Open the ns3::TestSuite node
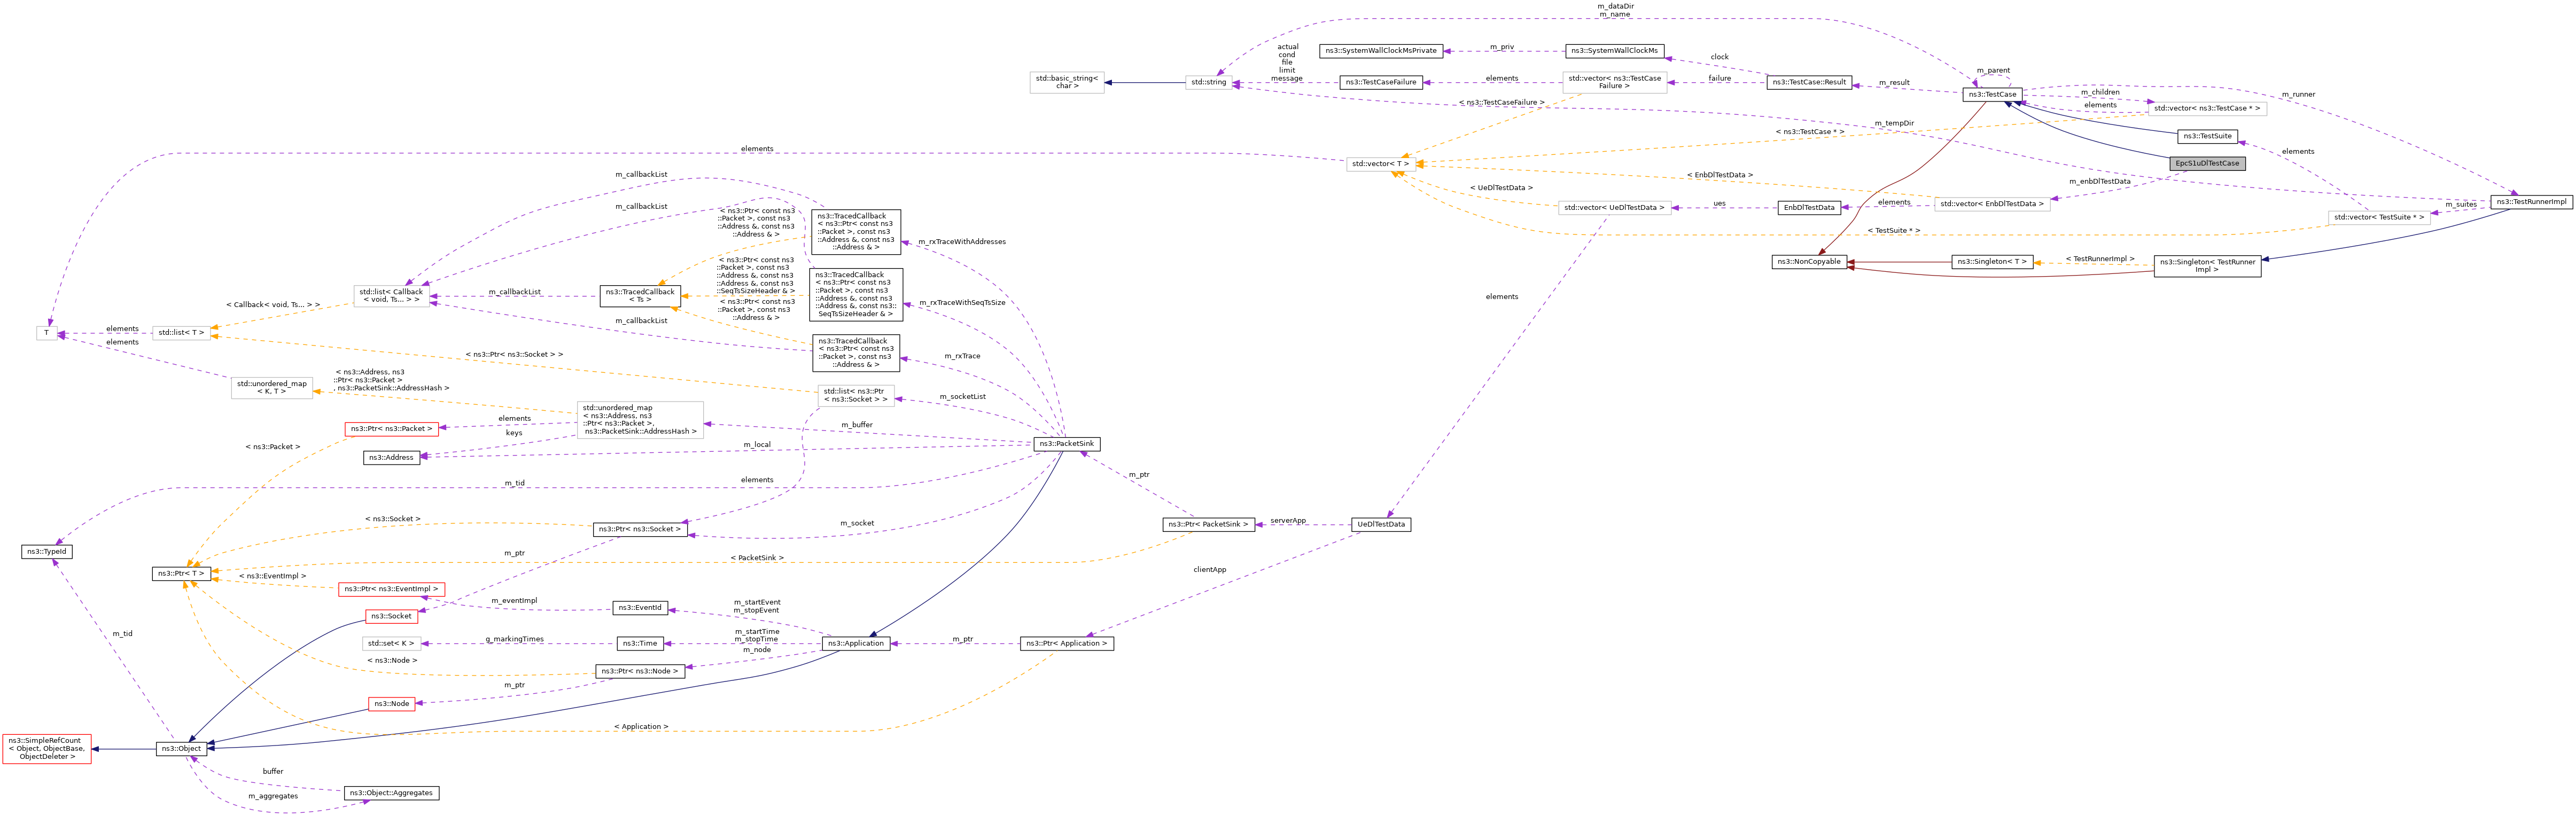This screenshot has width=2576, height=816. click(x=2207, y=136)
